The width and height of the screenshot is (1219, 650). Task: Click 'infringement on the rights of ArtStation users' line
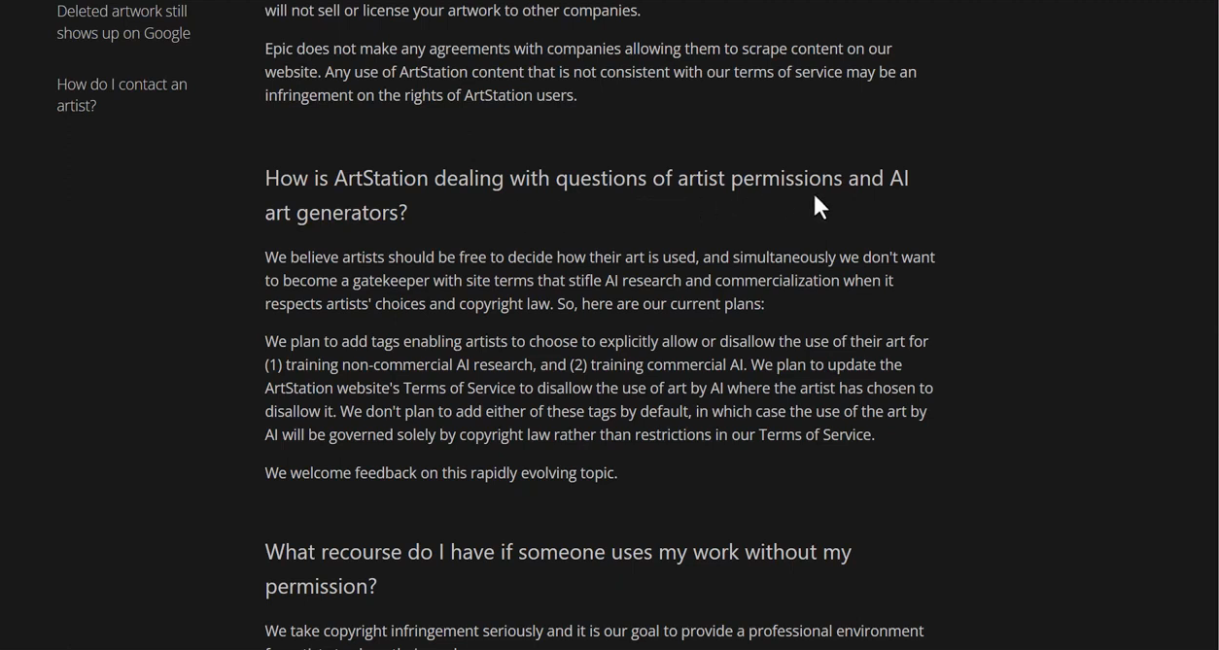(421, 96)
